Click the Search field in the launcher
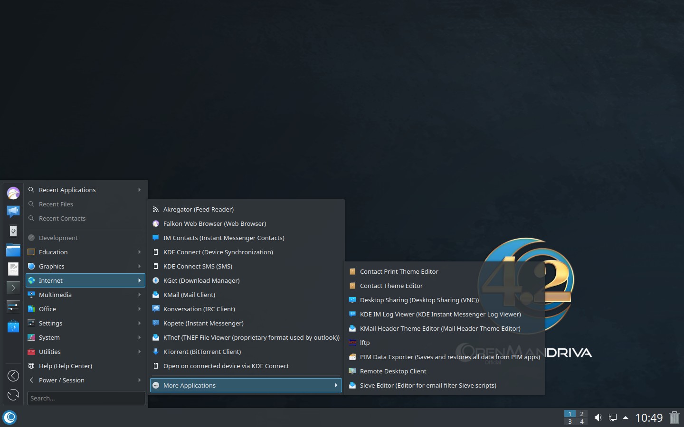 pyautogui.click(x=86, y=398)
